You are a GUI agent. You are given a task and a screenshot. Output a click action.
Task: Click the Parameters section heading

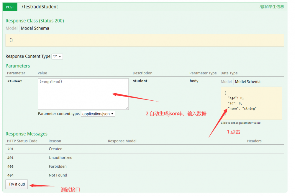click(x=18, y=66)
